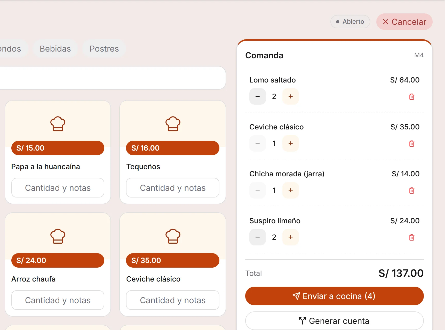Increase Lomo saltado quantity with plus
The width and height of the screenshot is (445, 330).
291,96
